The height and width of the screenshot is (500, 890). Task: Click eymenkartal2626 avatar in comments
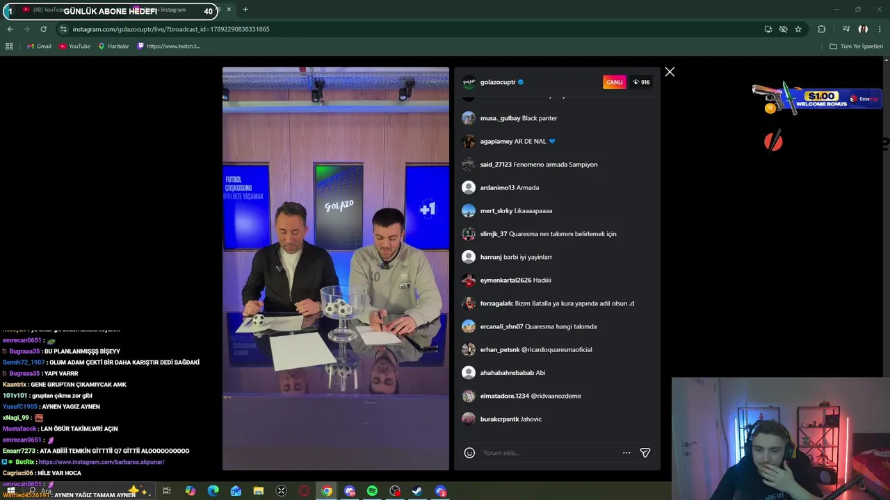click(469, 280)
